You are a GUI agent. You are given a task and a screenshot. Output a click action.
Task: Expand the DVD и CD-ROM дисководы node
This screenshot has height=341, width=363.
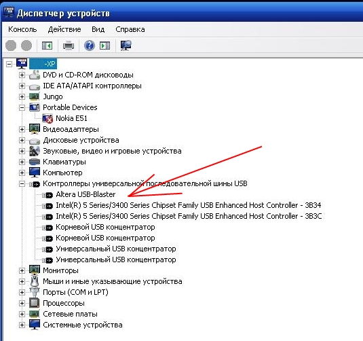coord(22,75)
